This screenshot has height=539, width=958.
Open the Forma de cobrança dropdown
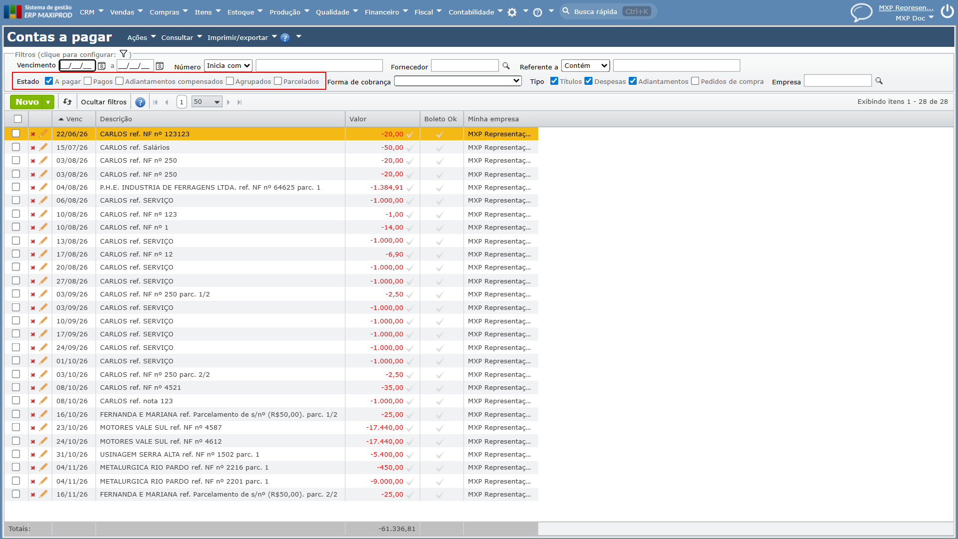[458, 81]
